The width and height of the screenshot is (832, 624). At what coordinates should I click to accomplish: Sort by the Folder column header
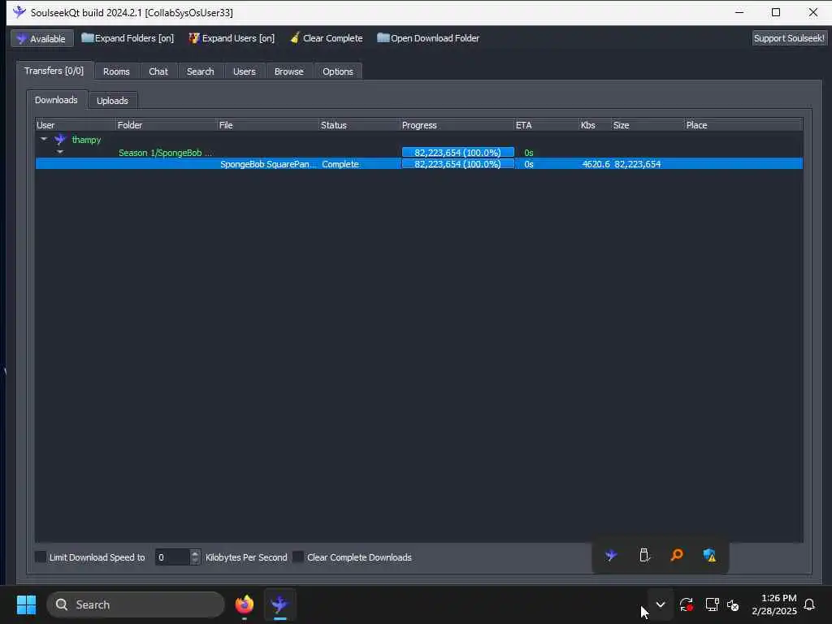pyautogui.click(x=166, y=125)
